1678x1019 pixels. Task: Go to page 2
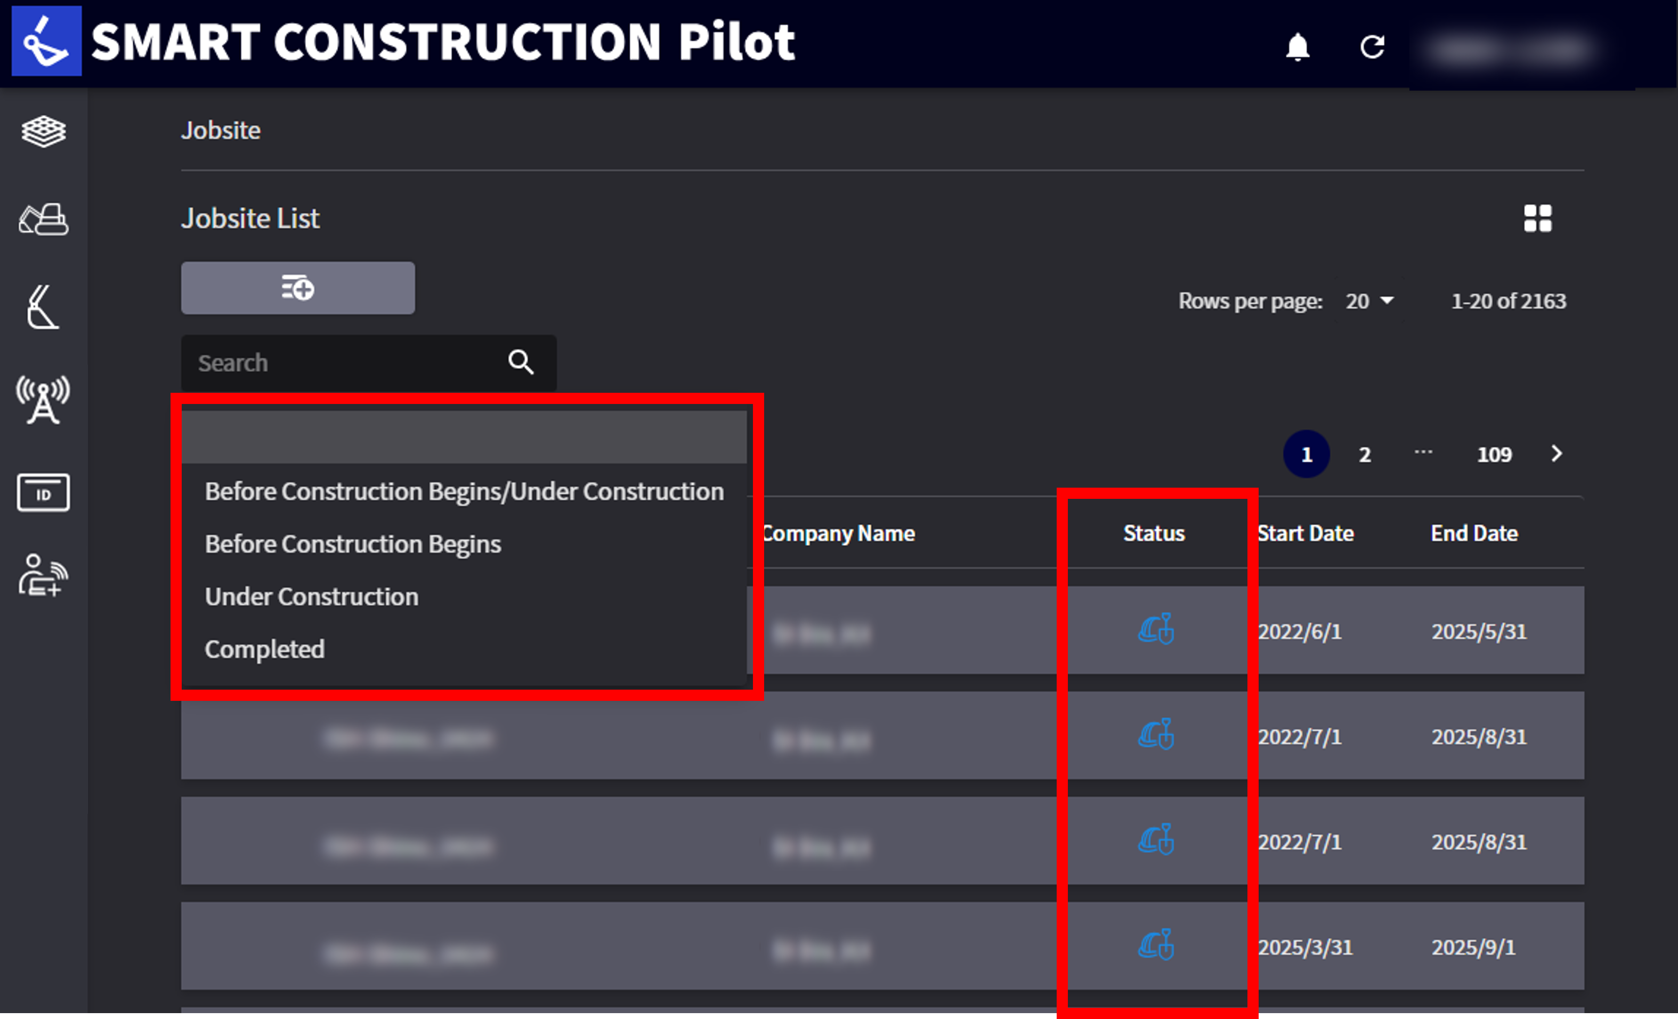click(1365, 454)
